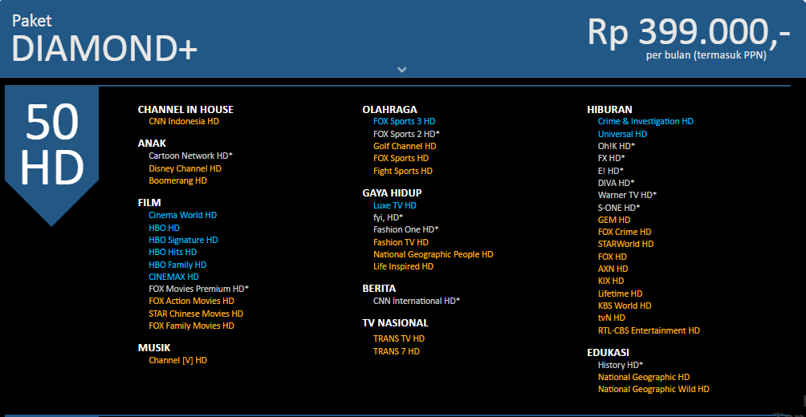Select Life Inspired HD
This screenshot has width=806, height=417.
coord(404,266)
